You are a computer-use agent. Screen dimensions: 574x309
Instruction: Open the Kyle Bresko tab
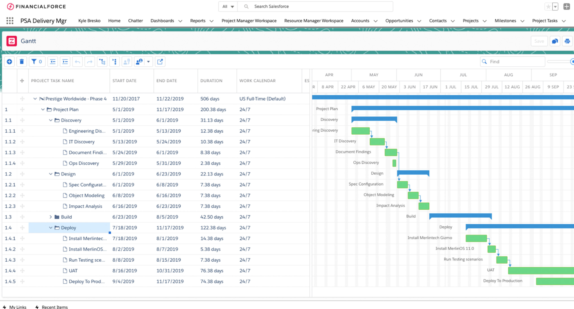[x=89, y=21]
